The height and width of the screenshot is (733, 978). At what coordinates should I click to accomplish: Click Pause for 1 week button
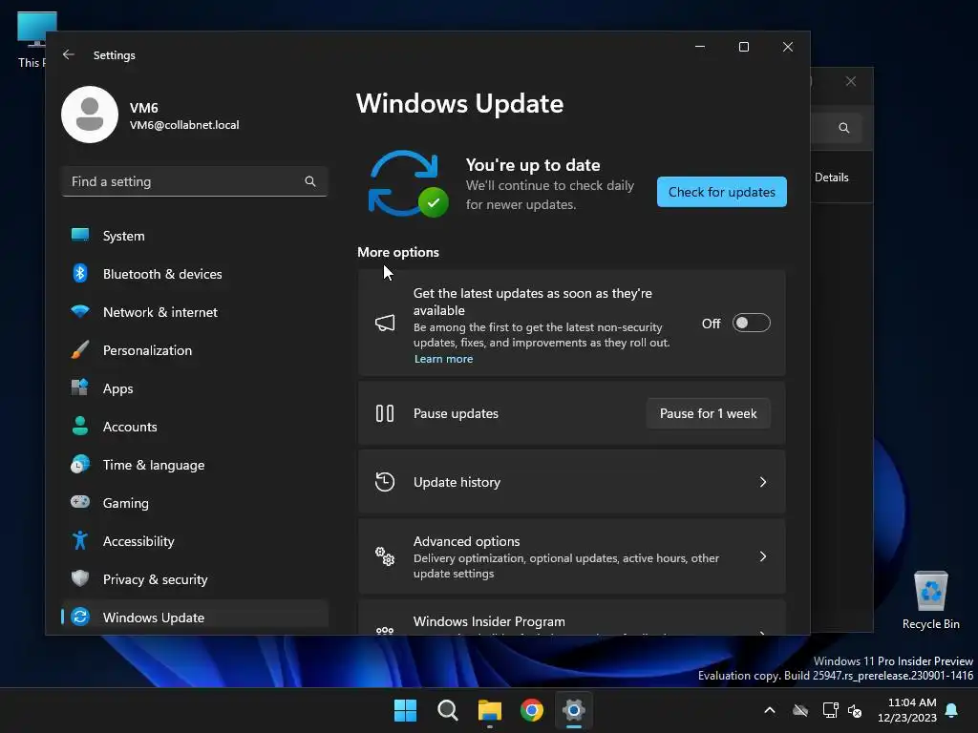[708, 413]
